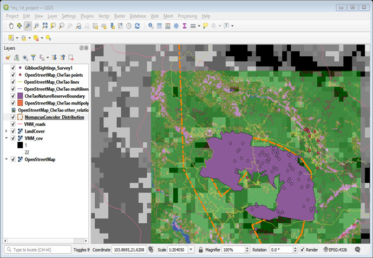Open Select Features dropdown arrow

[x=17, y=38]
